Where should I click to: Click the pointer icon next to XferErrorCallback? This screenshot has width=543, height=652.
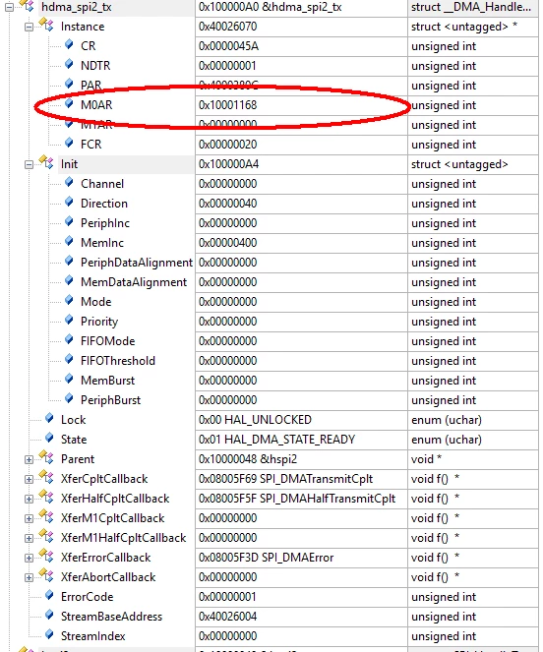46,556
